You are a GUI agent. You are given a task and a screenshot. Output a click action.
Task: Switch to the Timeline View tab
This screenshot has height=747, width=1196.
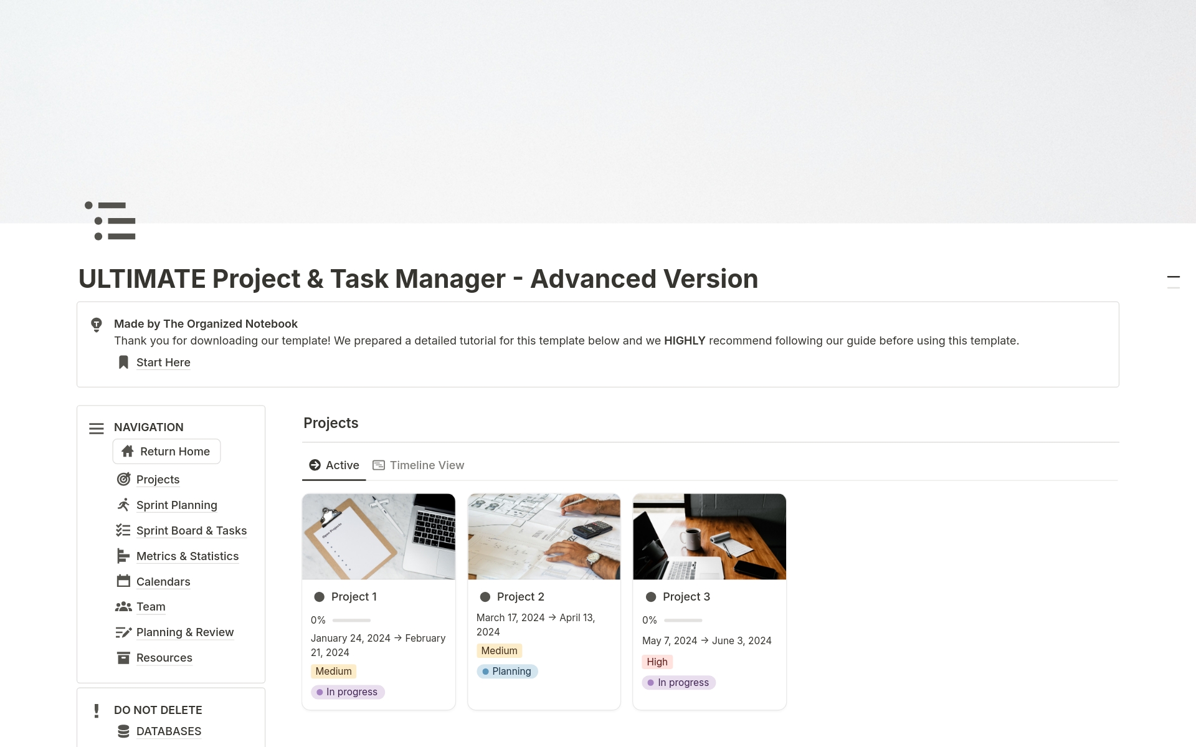click(418, 465)
